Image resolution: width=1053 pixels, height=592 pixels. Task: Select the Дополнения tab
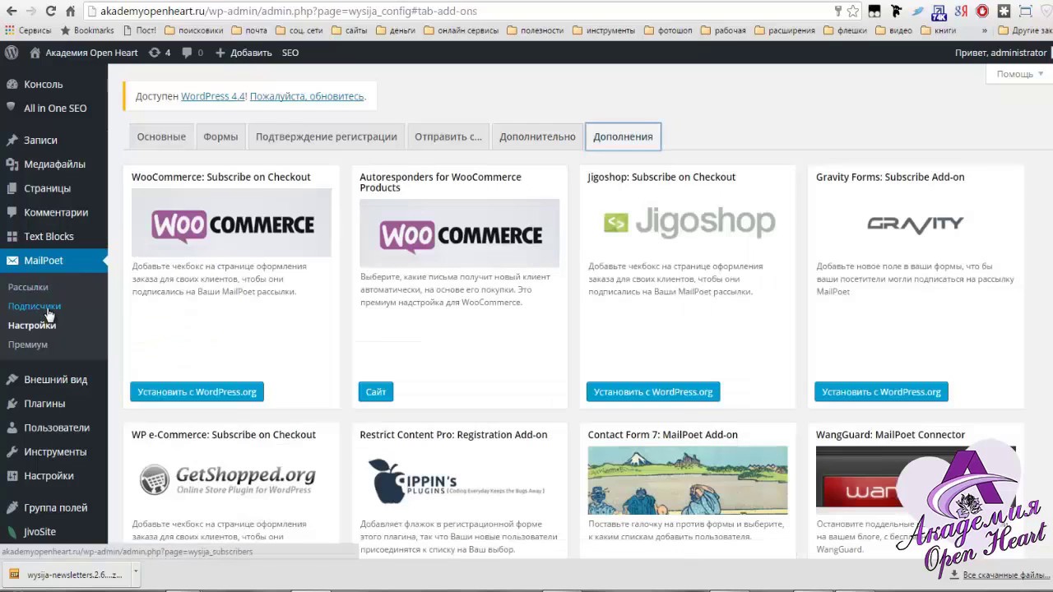tap(623, 136)
